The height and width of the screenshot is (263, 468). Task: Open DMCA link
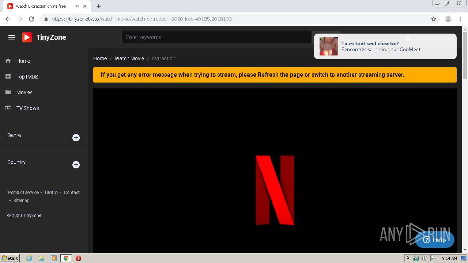coord(51,192)
